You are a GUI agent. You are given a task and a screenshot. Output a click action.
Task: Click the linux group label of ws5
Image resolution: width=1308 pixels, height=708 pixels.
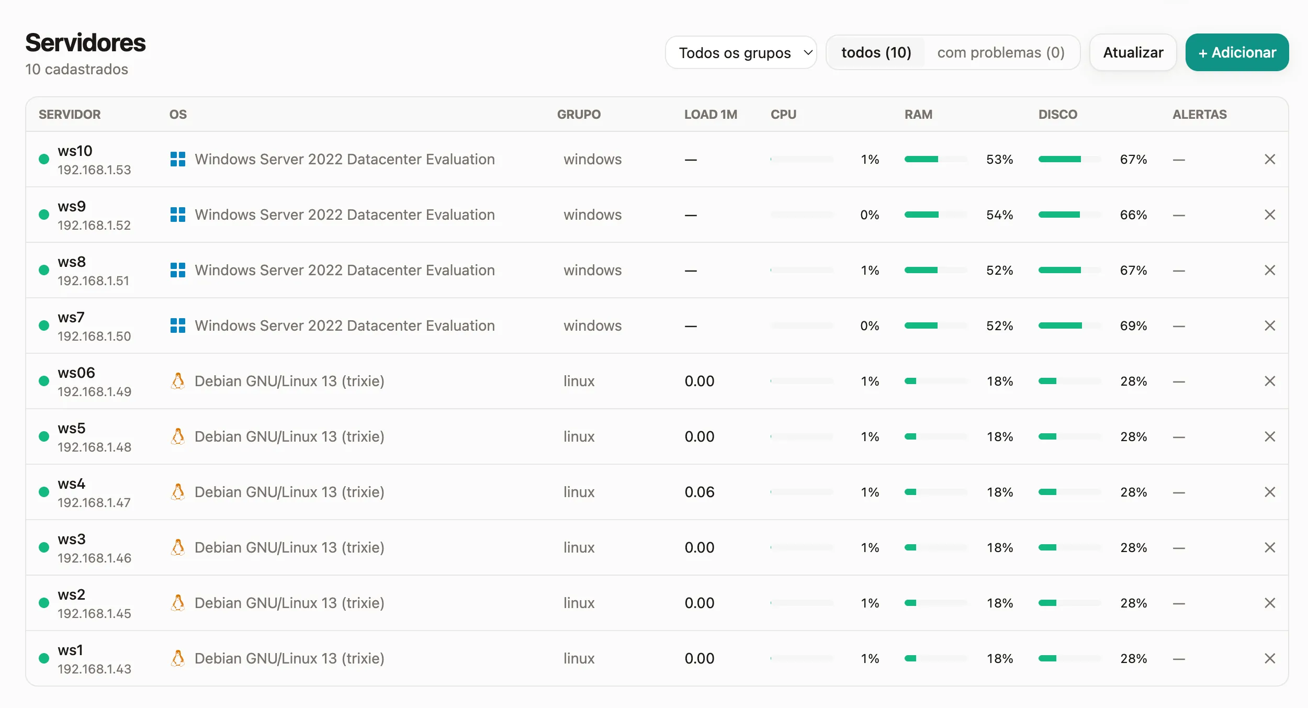coord(579,436)
